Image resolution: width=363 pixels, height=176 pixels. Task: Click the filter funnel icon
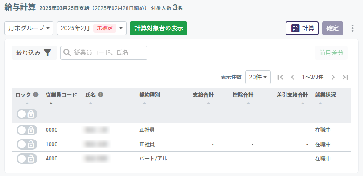(48, 53)
